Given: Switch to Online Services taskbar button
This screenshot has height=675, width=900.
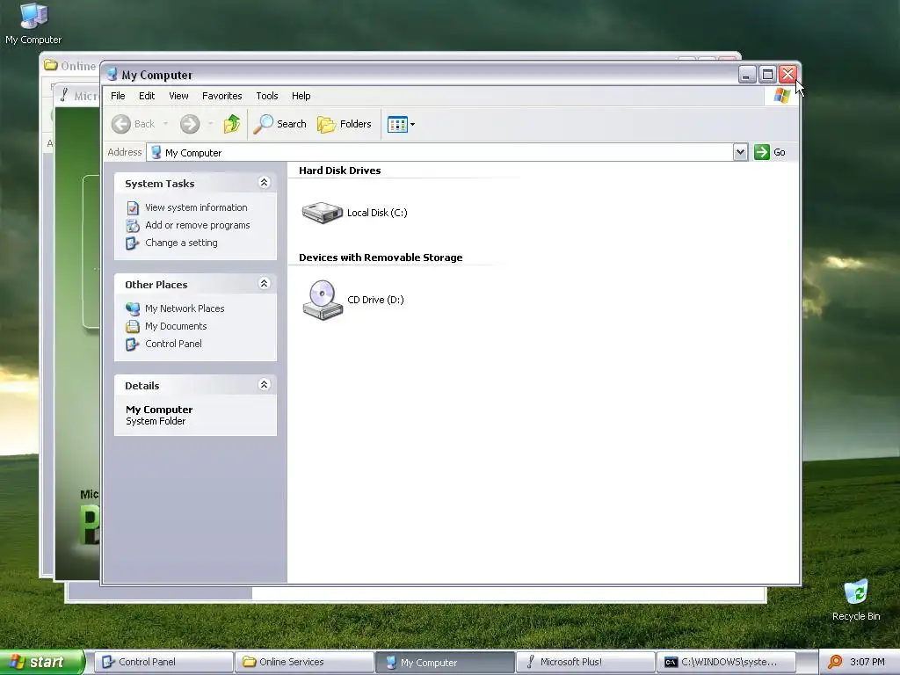Looking at the screenshot, I should click(x=304, y=662).
